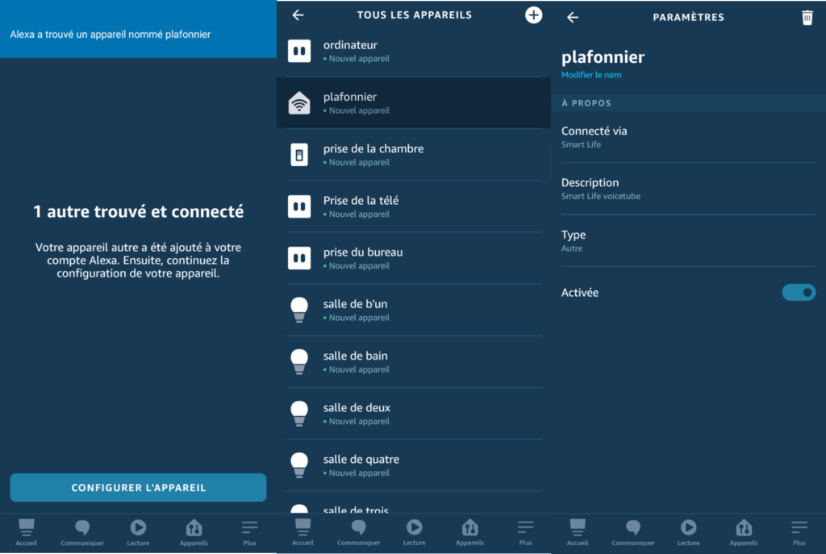Select salle de b'un device name
826x554 pixels.
pos(355,304)
